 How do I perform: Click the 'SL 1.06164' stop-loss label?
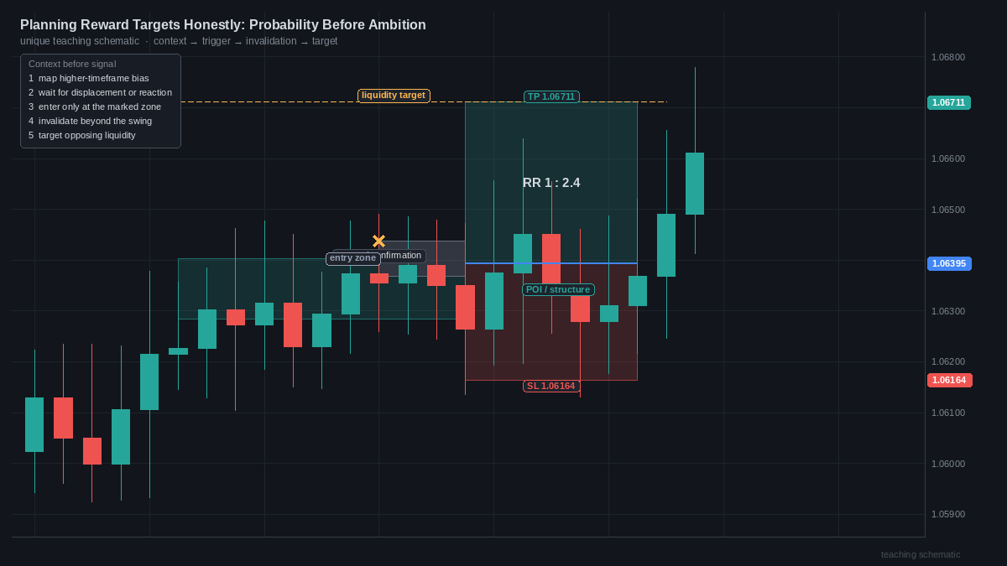tap(551, 386)
